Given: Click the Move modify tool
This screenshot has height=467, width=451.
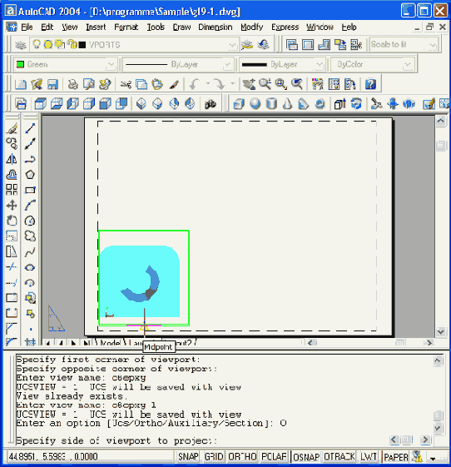Looking at the screenshot, I should point(12,206).
